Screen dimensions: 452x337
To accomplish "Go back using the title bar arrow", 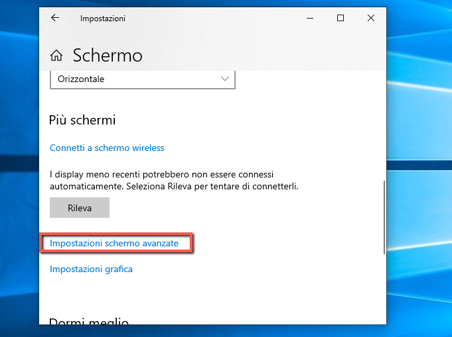I will coord(54,19).
